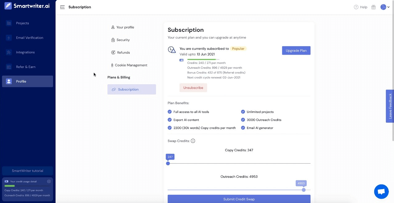Open the chat support bubble
The image size is (394, 203).
click(381, 192)
